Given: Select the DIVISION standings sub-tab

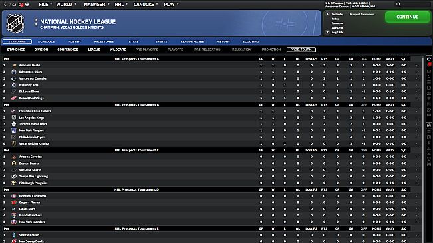Looking at the screenshot, I should (41, 50).
